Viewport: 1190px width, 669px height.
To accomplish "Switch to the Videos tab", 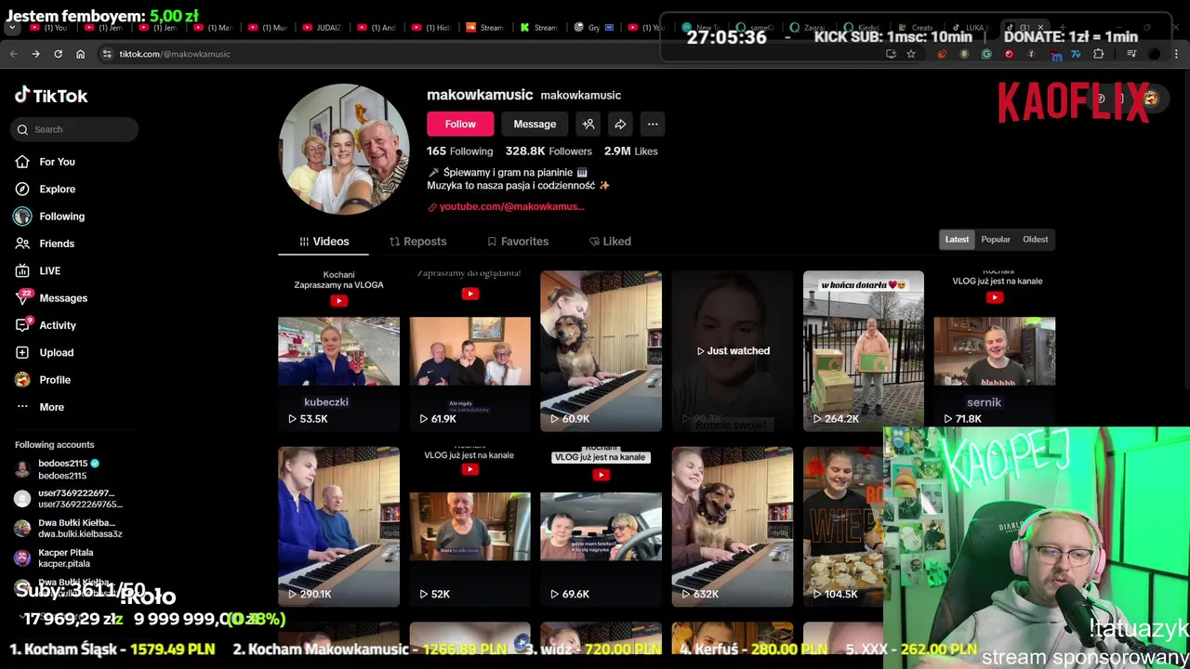I will click(x=324, y=242).
